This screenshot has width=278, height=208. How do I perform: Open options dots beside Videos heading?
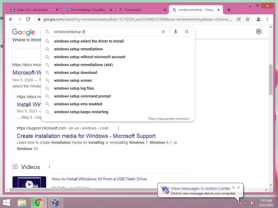click(x=49, y=167)
